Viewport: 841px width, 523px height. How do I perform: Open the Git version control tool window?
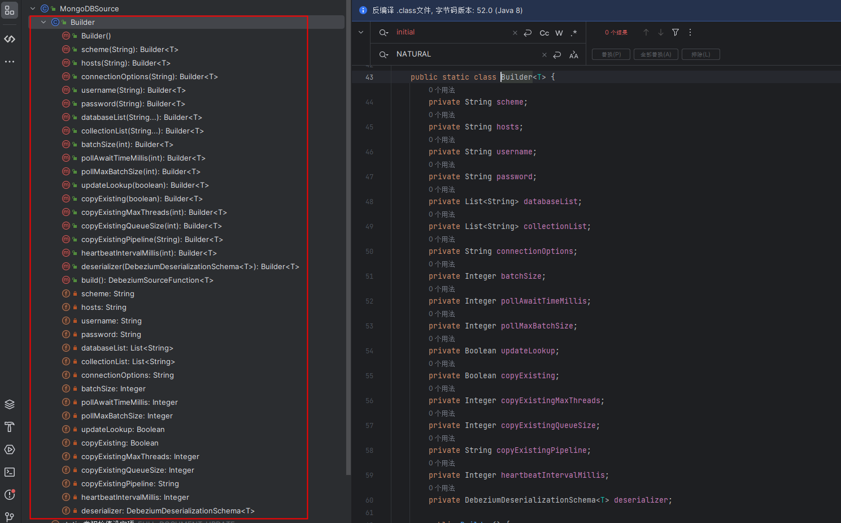[x=10, y=517]
